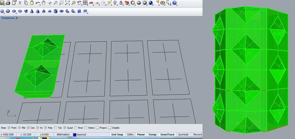
Task: Open Help with the blue question mark
Action: pos(175,3)
